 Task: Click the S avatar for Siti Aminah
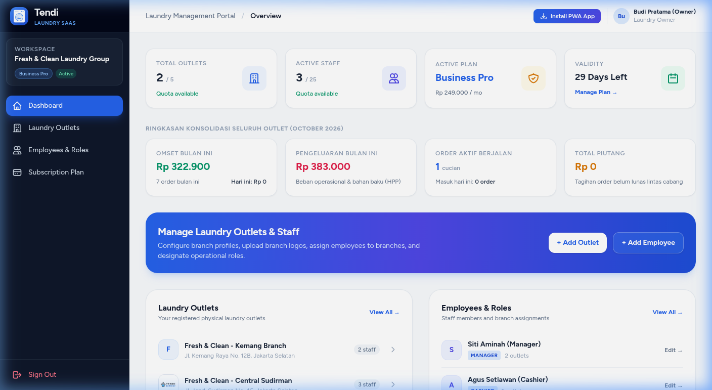click(452, 350)
